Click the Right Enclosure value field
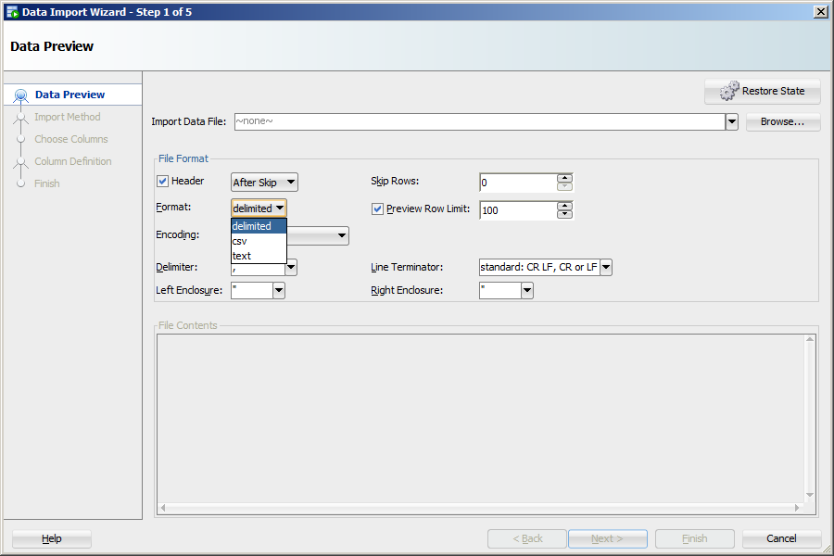 point(500,290)
